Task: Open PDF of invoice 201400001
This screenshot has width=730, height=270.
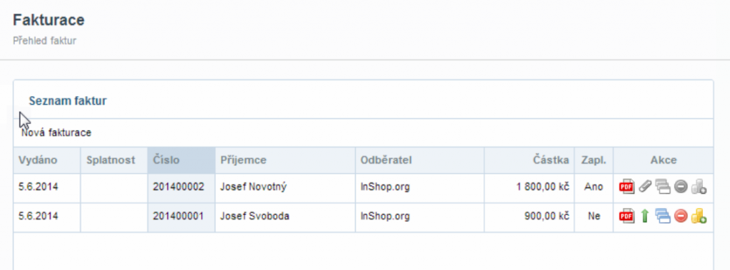Action: click(626, 216)
